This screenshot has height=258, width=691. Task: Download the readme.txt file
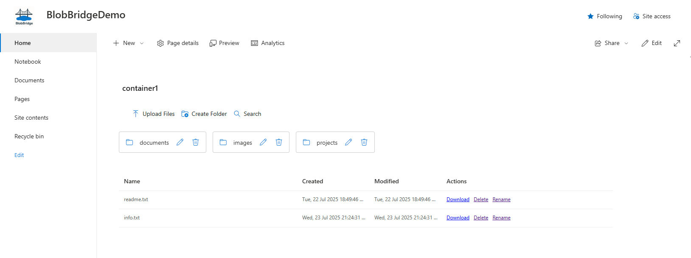[458, 199]
